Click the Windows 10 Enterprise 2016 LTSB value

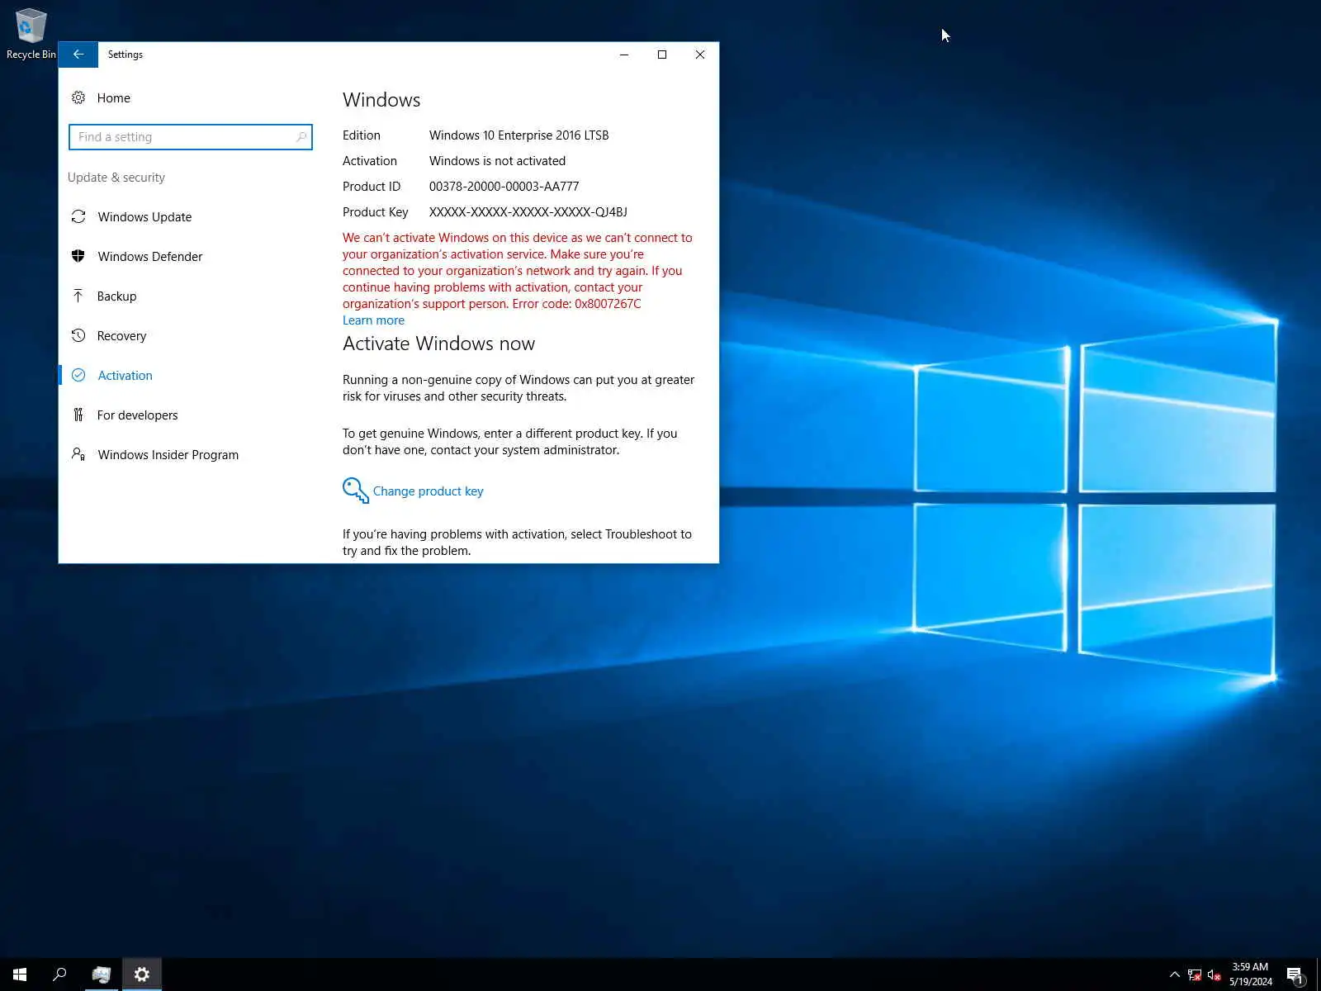point(518,135)
